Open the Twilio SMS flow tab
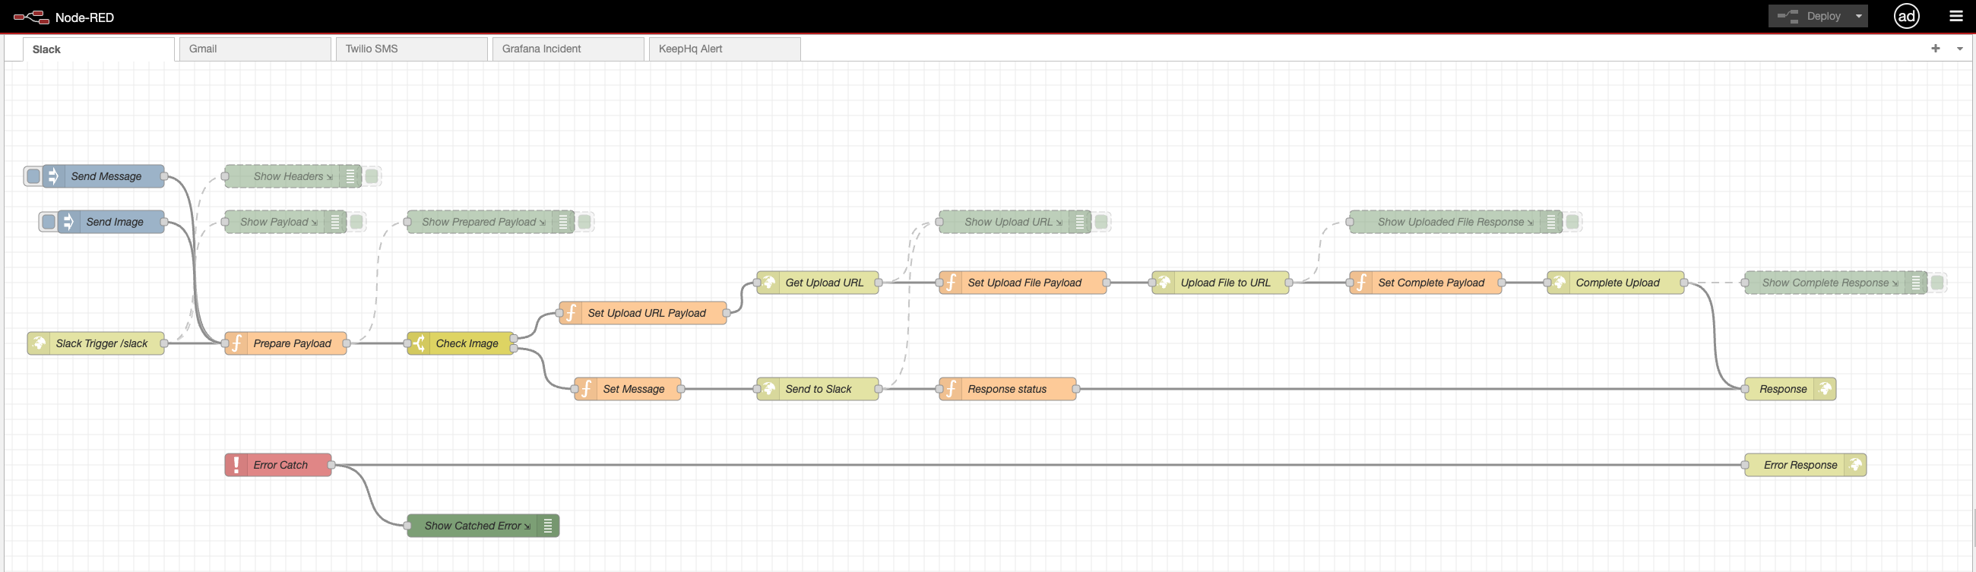The image size is (1976, 572). [x=411, y=49]
